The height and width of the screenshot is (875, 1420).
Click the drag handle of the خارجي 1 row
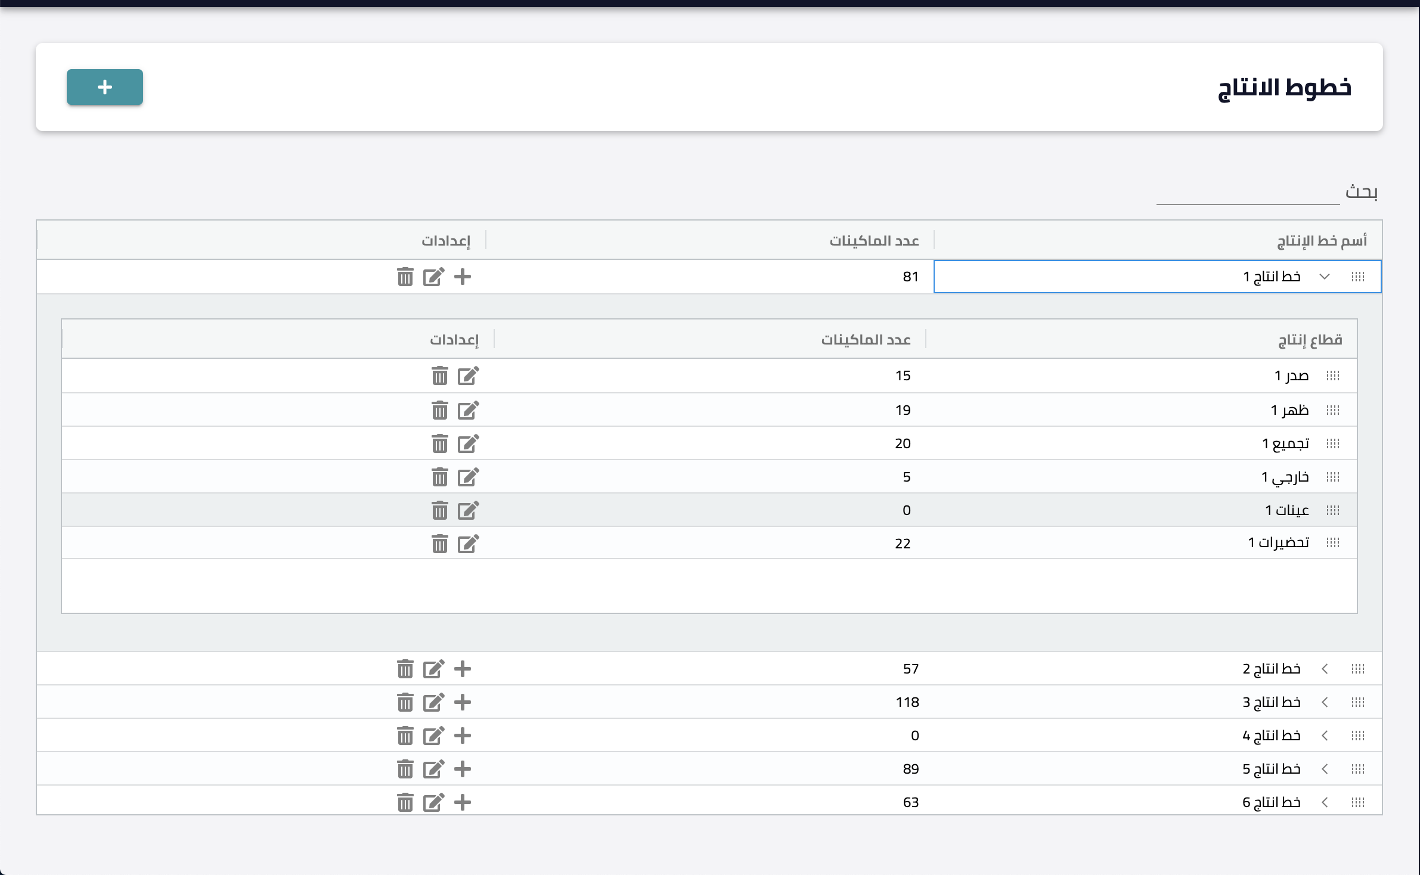[1333, 477]
